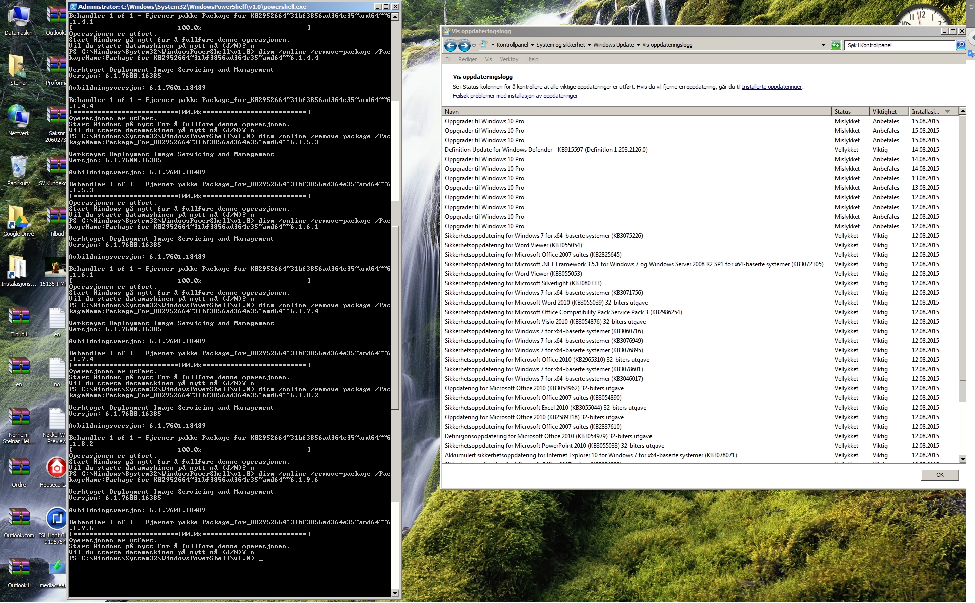Select Sikkerhetsoppdatering for Microsoft Silverlight (KB3080333) row
The height and width of the screenshot is (603, 975).
point(700,283)
